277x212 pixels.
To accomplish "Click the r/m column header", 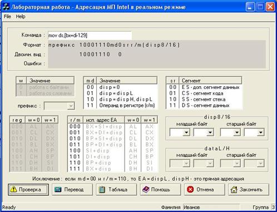I will [x=75, y=120].
